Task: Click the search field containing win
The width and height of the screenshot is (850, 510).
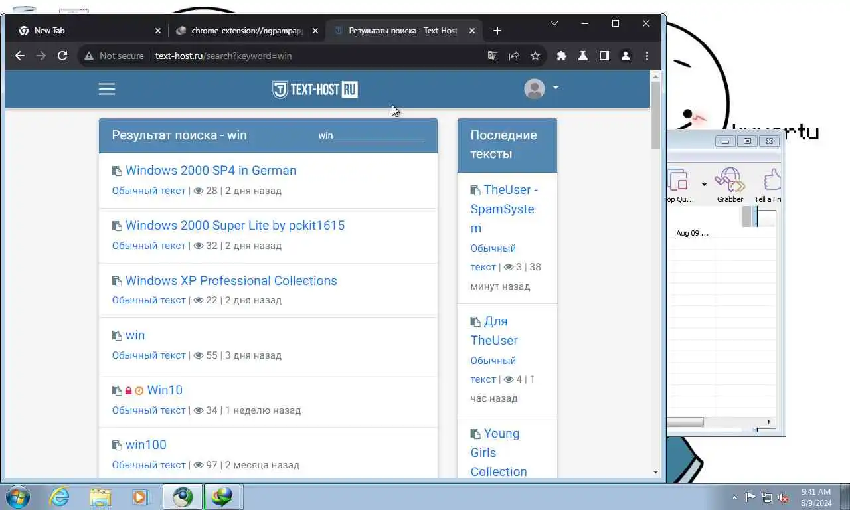Action: pos(371,135)
